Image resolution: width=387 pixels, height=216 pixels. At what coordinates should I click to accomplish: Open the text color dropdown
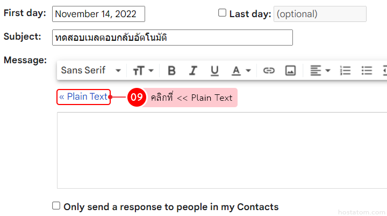pos(241,70)
